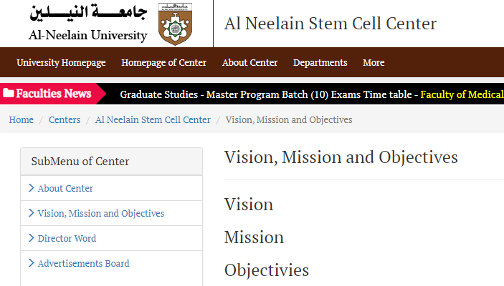The image size is (504, 286).
Task: Expand the About Center navbar dropdown
Action: 249,62
